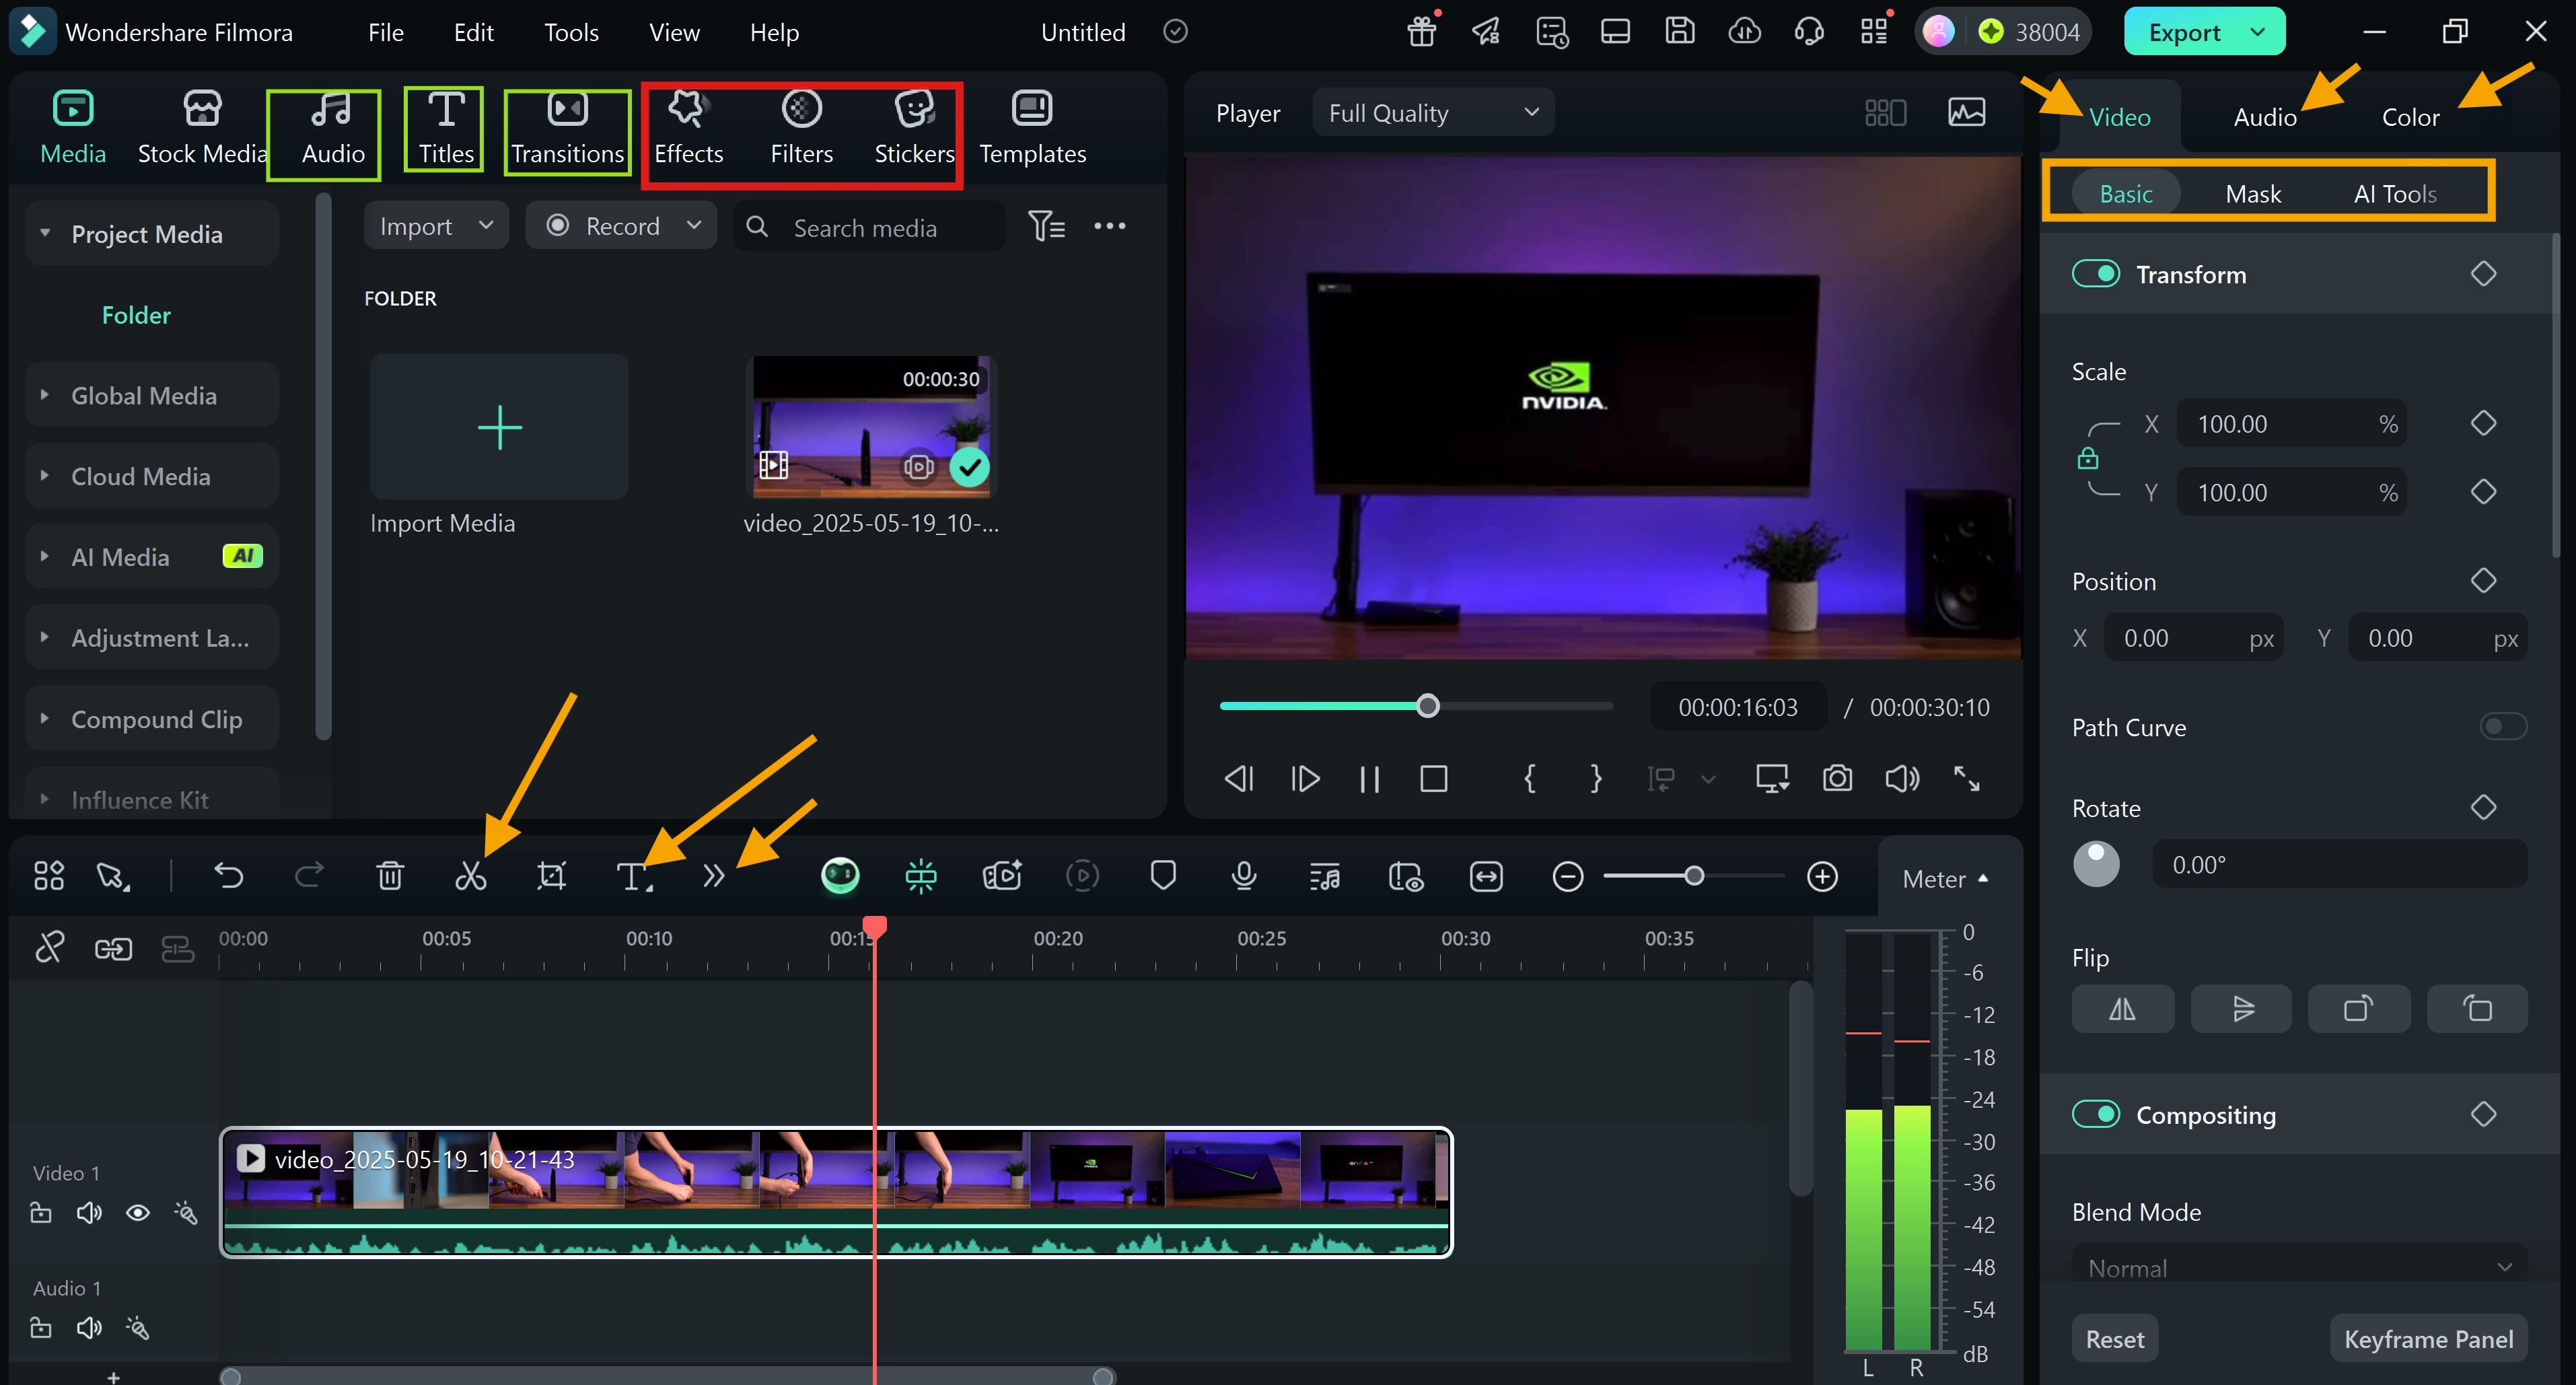Open Blend Mode Normal dropdown
Screen dimensions: 2576x1385
pos(2299,1267)
